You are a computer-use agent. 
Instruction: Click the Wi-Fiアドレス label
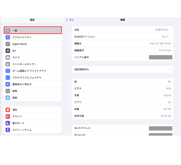[82, 128]
